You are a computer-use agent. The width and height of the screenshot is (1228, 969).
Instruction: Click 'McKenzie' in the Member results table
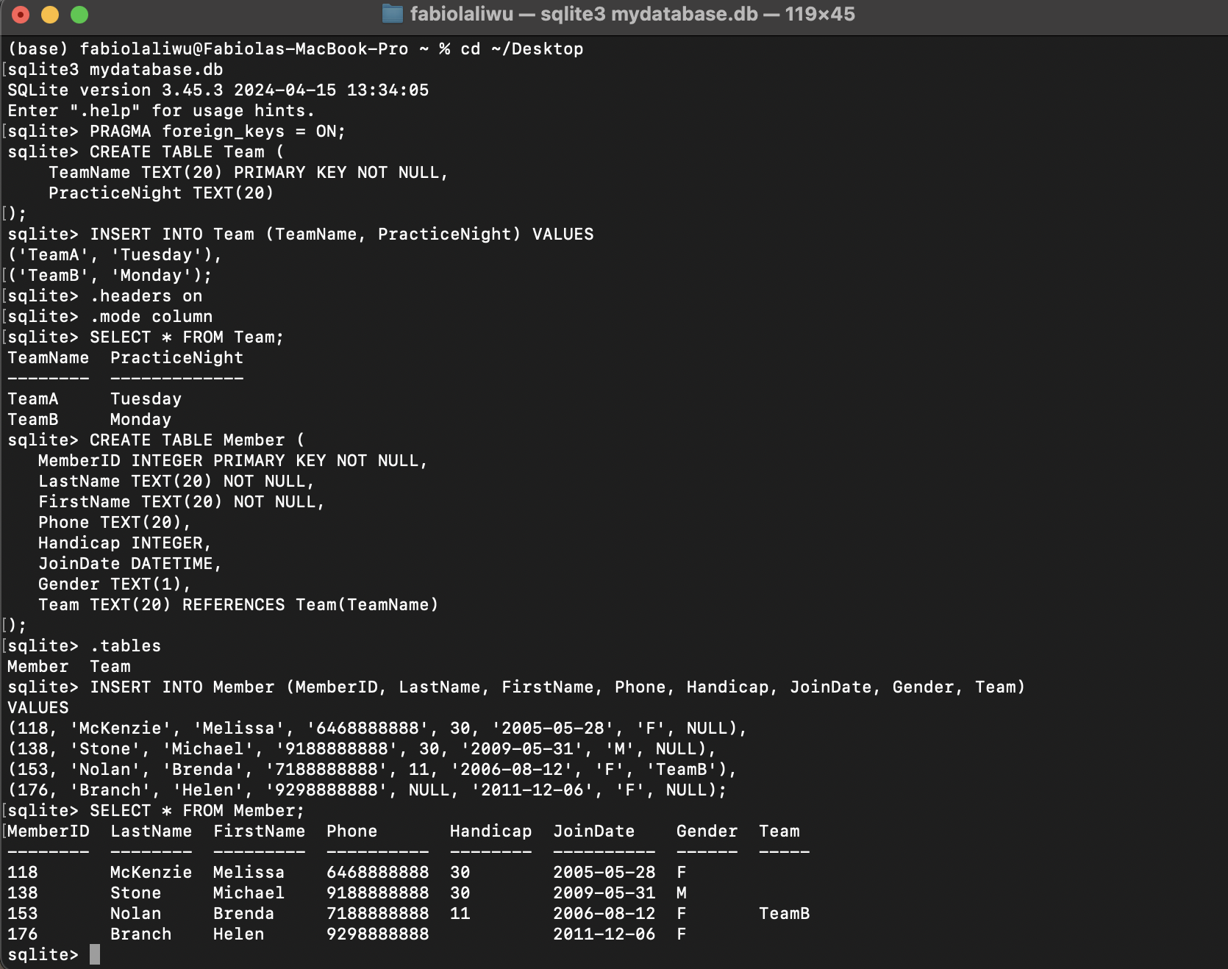[x=151, y=873]
